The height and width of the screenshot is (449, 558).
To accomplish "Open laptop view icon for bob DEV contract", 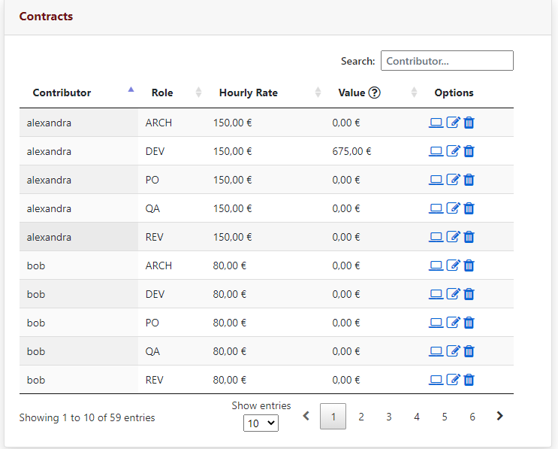I will tap(436, 294).
